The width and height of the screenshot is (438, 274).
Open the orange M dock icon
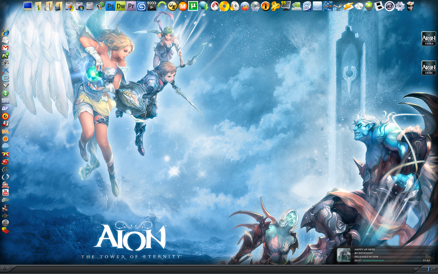click(x=183, y=6)
